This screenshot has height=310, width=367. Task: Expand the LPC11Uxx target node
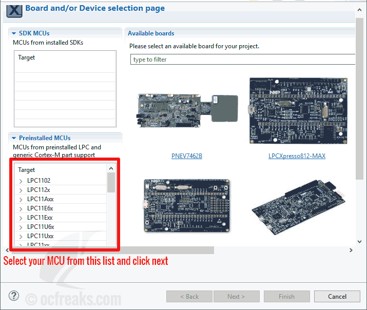pyautogui.click(x=21, y=237)
